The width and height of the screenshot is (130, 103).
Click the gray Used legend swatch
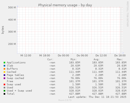click(4, 88)
